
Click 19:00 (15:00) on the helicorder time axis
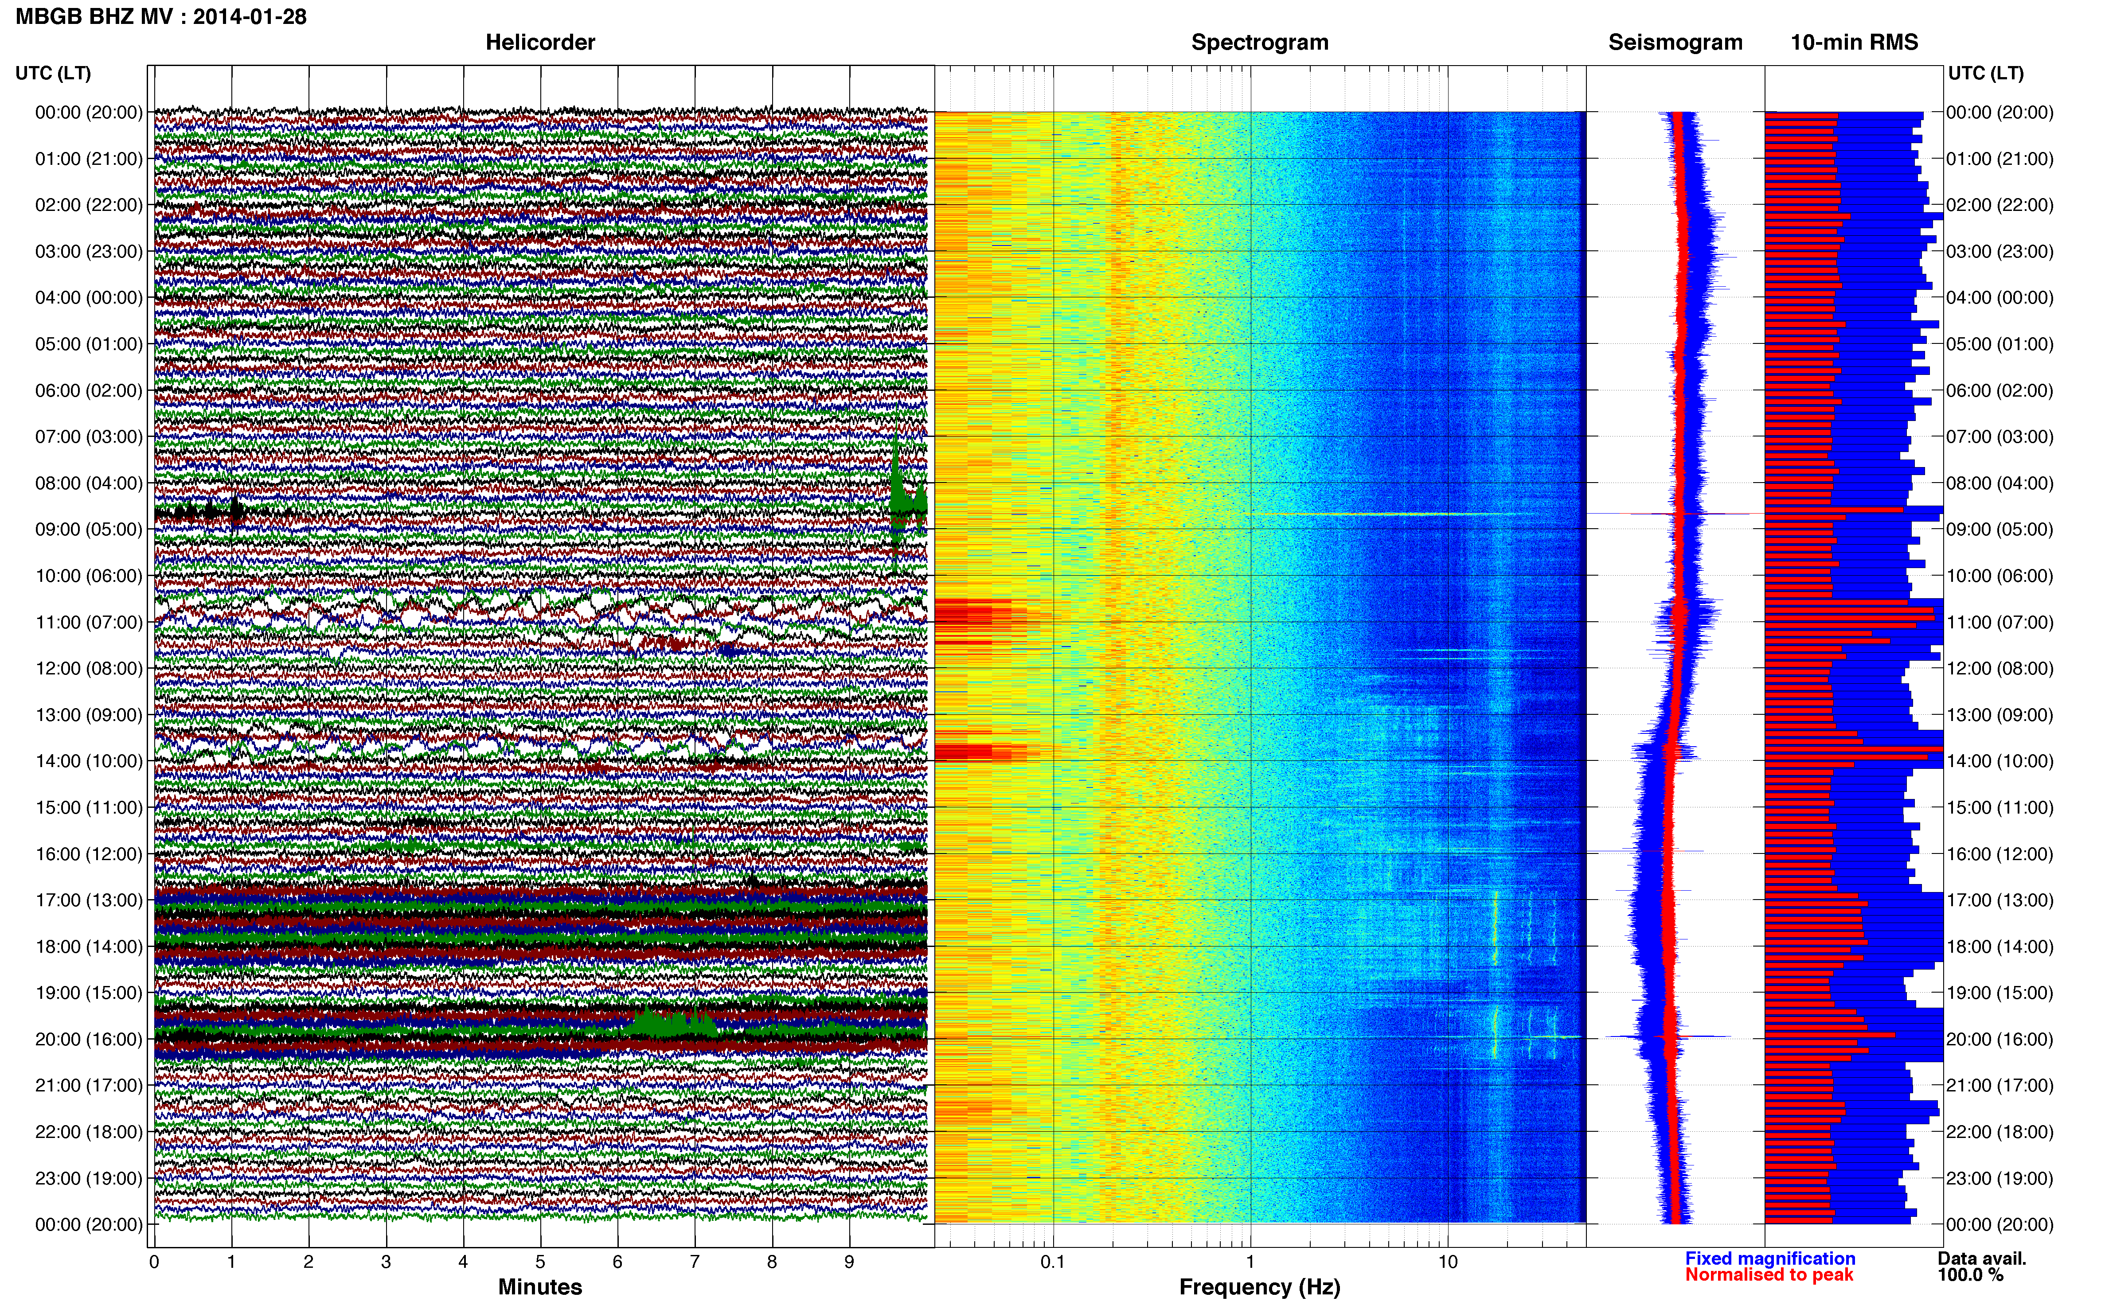pyautogui.click(x=89, y=993)
